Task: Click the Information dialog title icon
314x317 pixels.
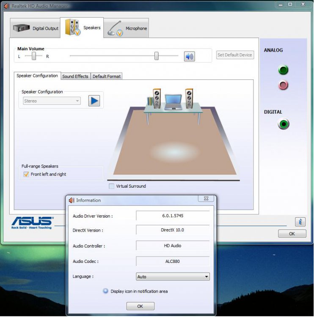Action: coord(72,200)
